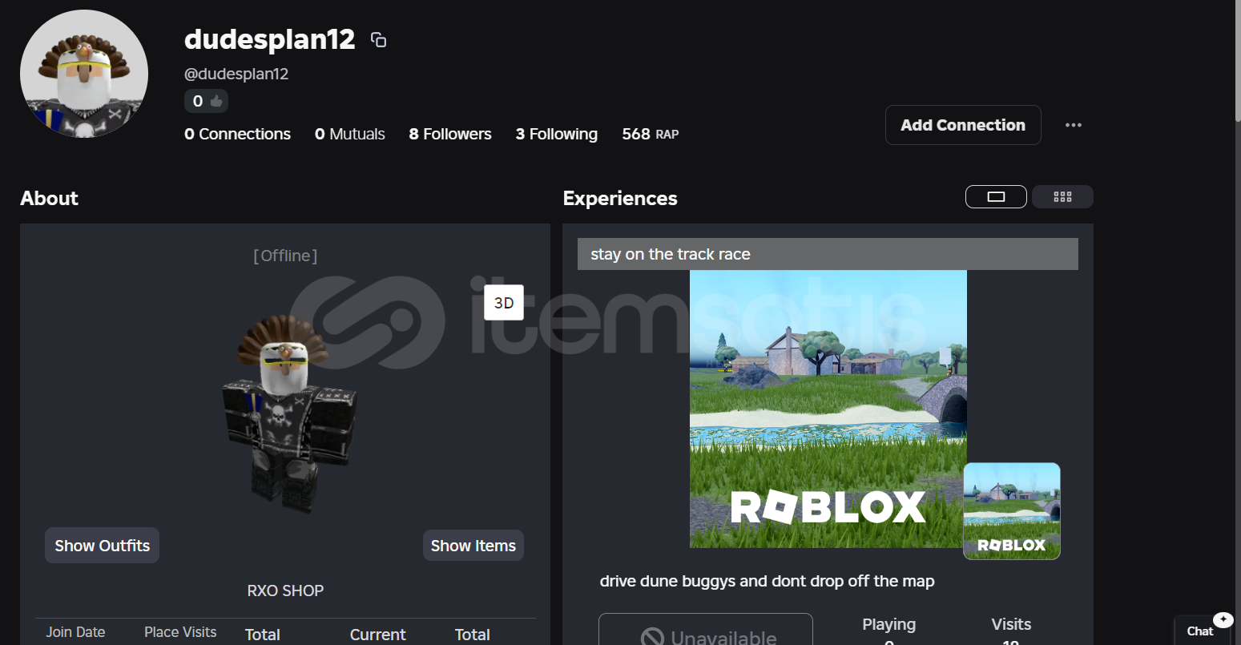Click the dudesplan12 display name heading
Viewport: 1241px width, 645px height.
[x=269, y=39]
